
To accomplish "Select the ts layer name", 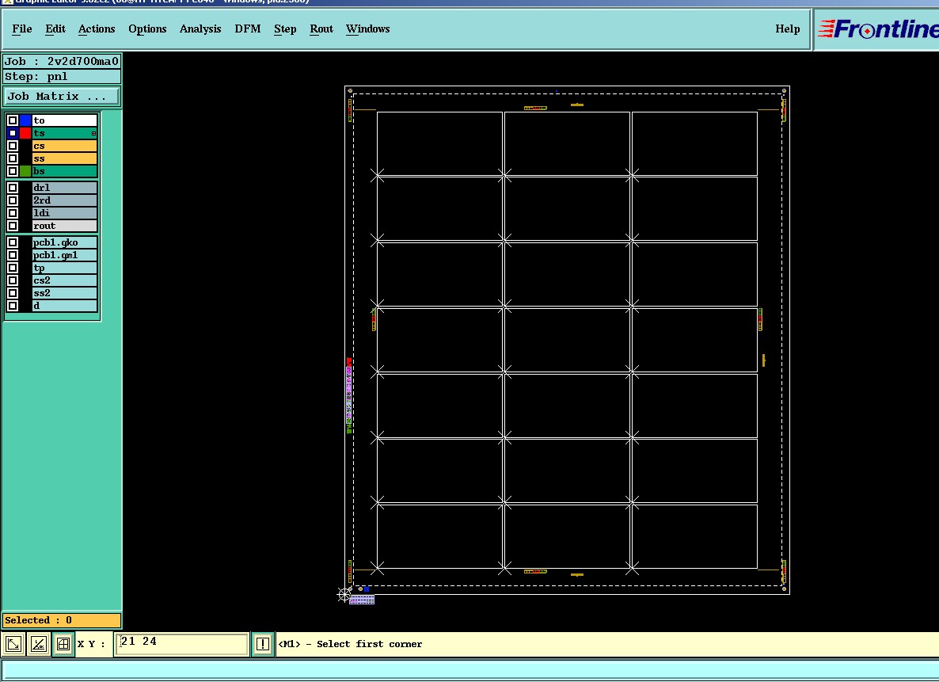I will (64, 133).
